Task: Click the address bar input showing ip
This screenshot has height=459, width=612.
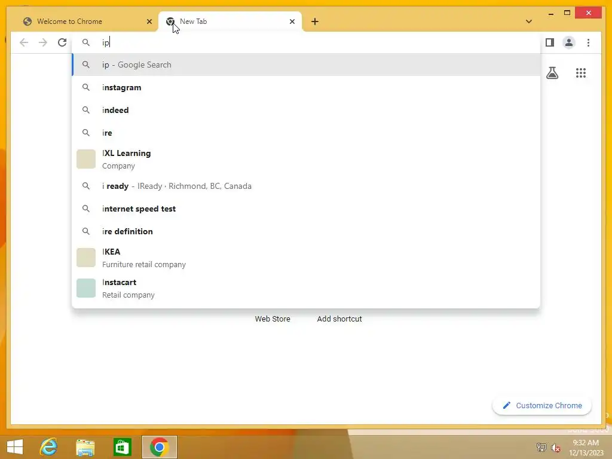Action: pyautogui.click(x=307, y=42)
